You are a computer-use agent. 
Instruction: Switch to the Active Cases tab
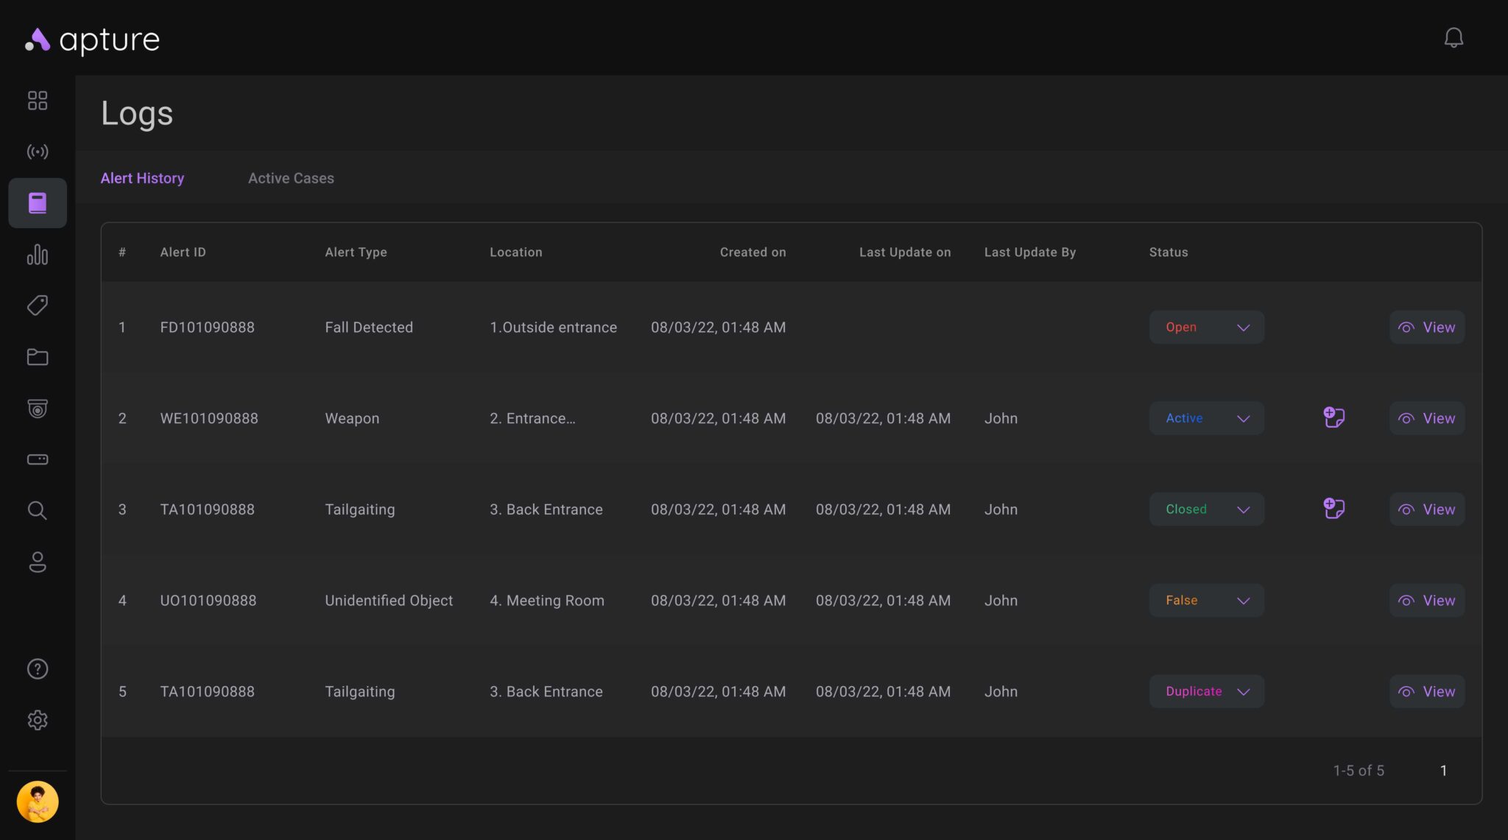click(x=291, y=178)
